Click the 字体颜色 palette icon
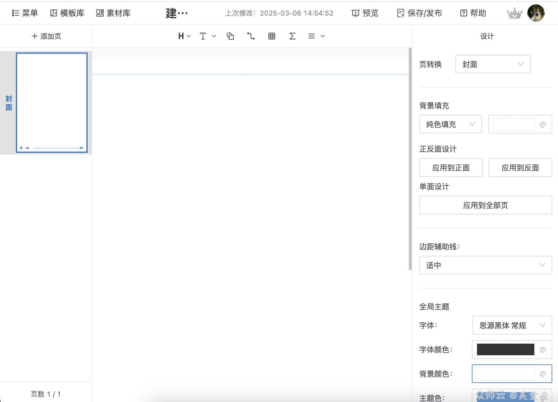558x402 pixels. [x=543, y=350]
